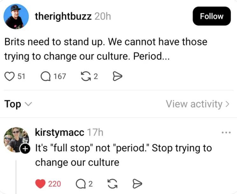Image resolution: width=237 pixels, height=194 pixels.
Task: Open View activity link
Action: [194, 104]
